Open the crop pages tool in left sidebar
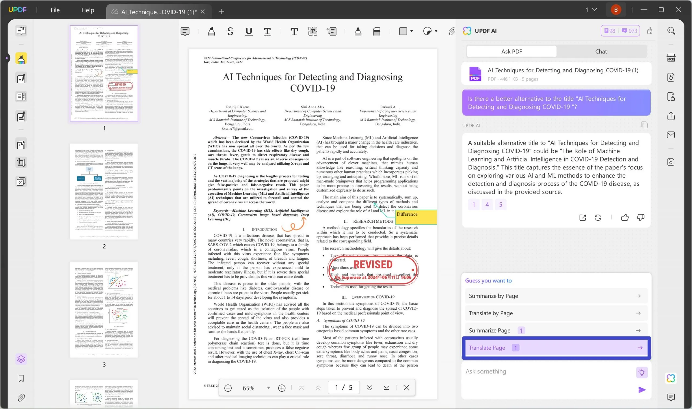Screen dimensions: 692x409 pyautogui.click(x=21, y=162)
